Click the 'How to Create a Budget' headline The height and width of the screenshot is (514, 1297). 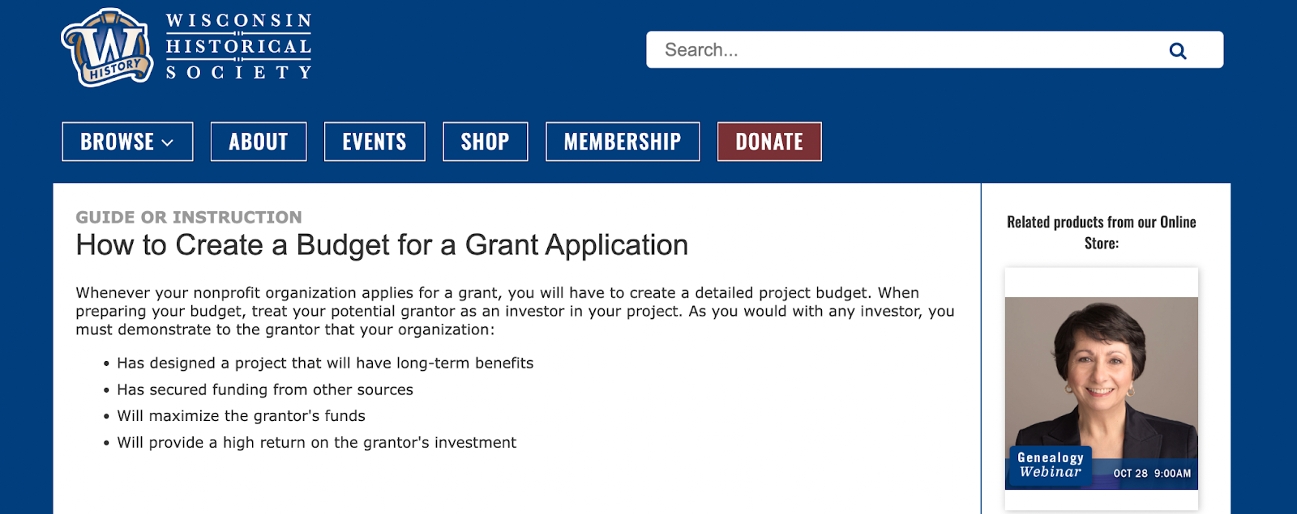(380, 244)
